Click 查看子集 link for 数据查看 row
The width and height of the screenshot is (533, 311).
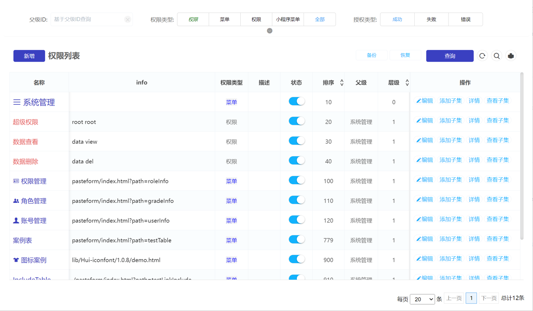[x=498, y=141]
